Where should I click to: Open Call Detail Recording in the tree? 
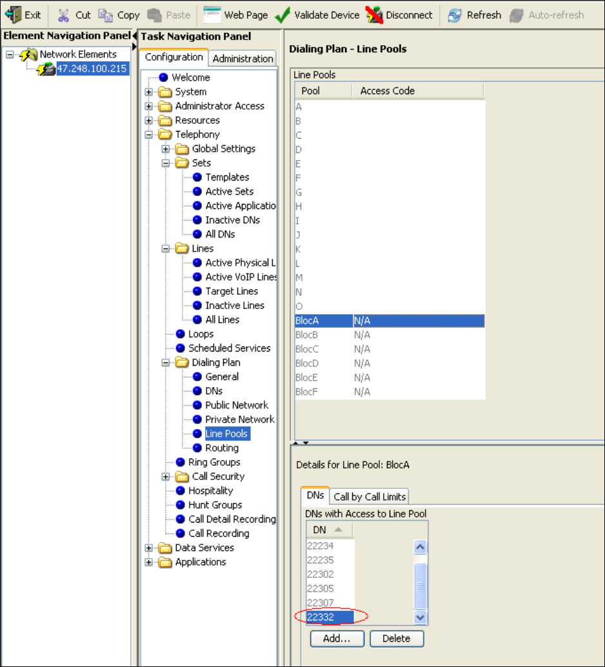[232, 519]
